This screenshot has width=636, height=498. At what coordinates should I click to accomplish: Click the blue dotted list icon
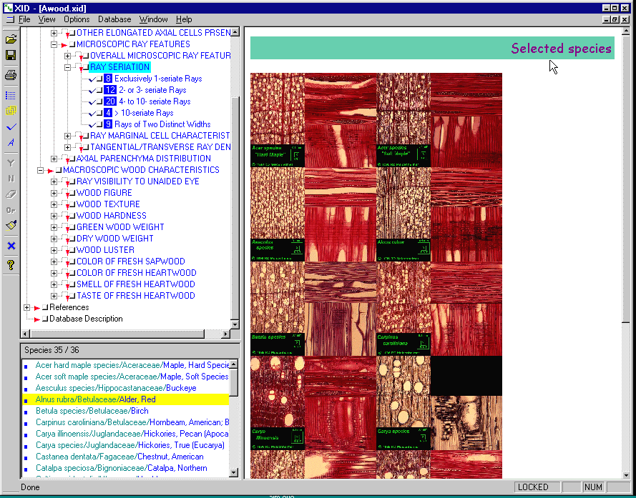[11, 95]
